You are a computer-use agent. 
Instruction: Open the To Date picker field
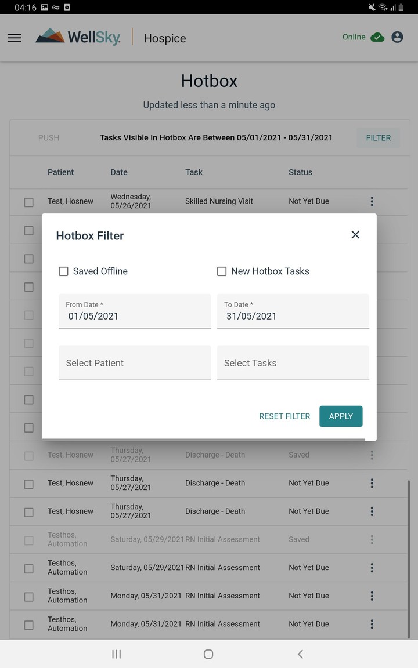tap(293, 311)
